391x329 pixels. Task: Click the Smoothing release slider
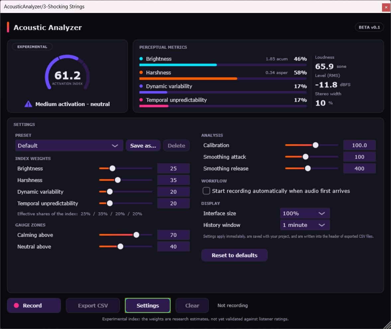click(312, 168)
